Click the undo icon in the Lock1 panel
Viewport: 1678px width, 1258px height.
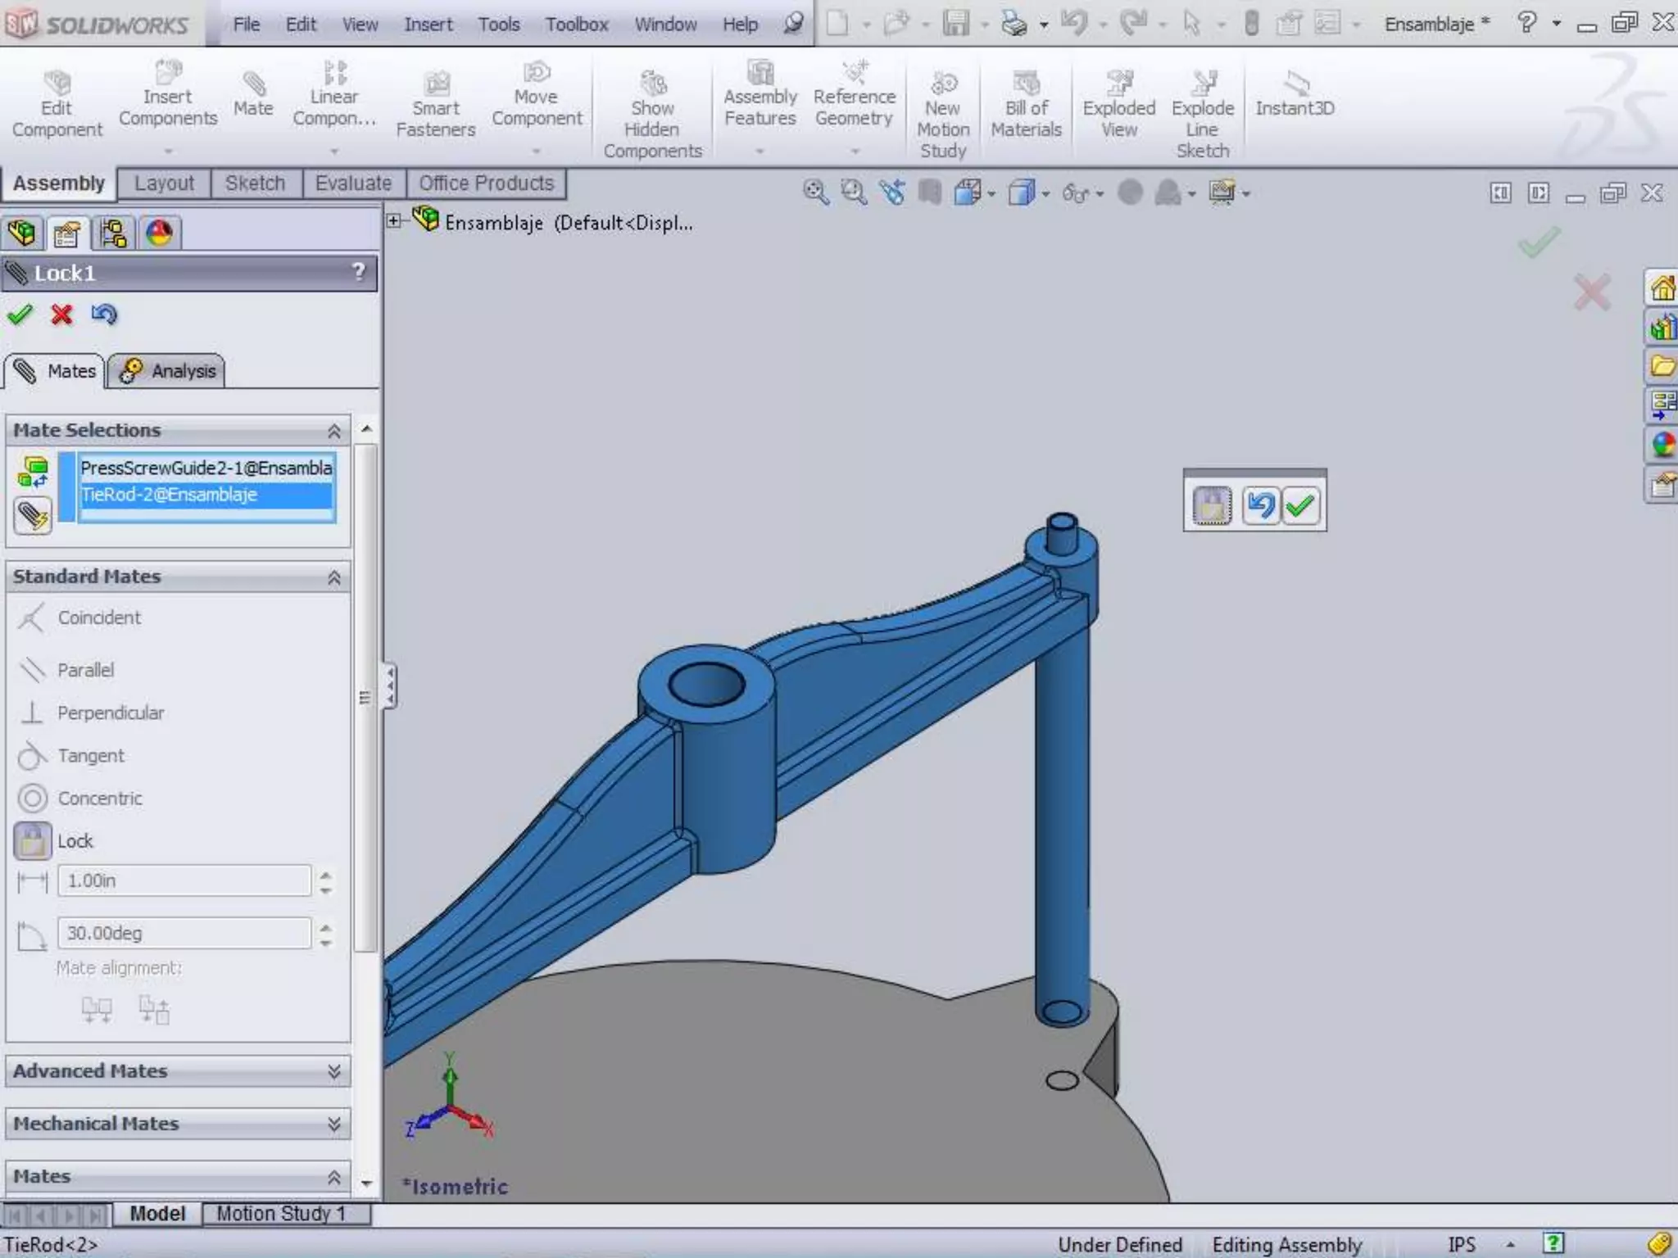[104, 314]
